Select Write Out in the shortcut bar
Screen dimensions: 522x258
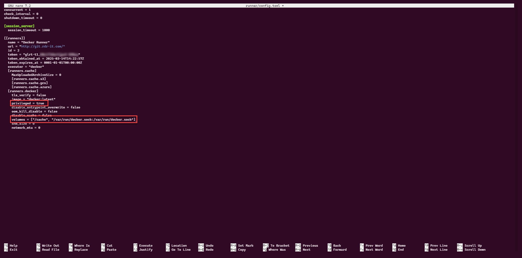click(x=50, y=246)
